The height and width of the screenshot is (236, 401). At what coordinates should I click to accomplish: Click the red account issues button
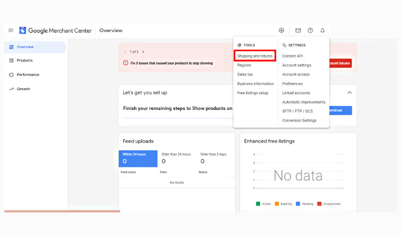341,63
